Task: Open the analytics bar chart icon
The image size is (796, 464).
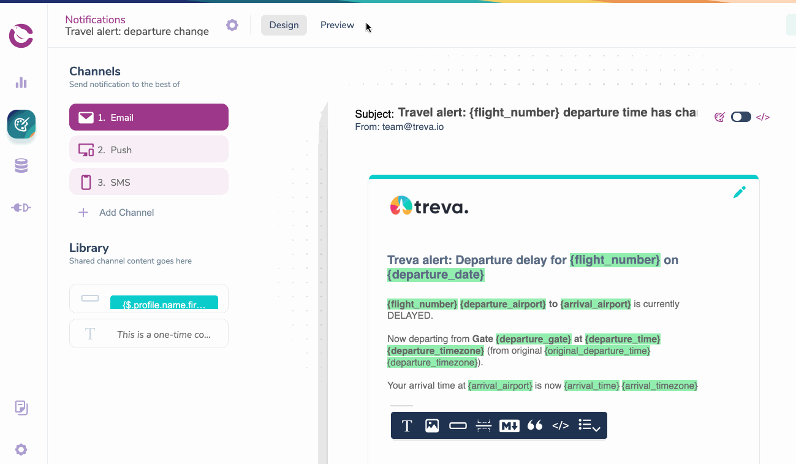Action: point(21,83)
